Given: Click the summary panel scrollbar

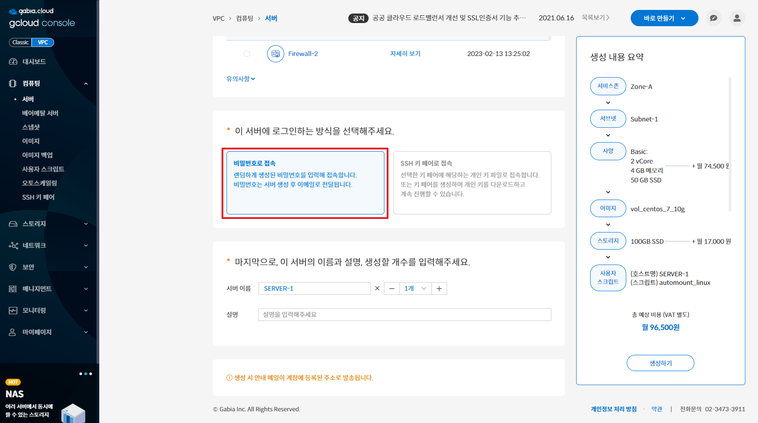Looking at the screenshot, I should (730, 144).
